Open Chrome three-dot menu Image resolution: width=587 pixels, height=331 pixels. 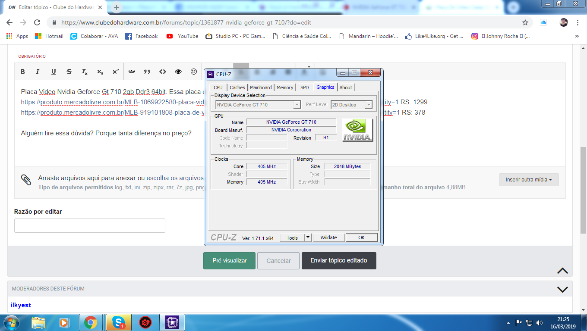coord(578,22)
